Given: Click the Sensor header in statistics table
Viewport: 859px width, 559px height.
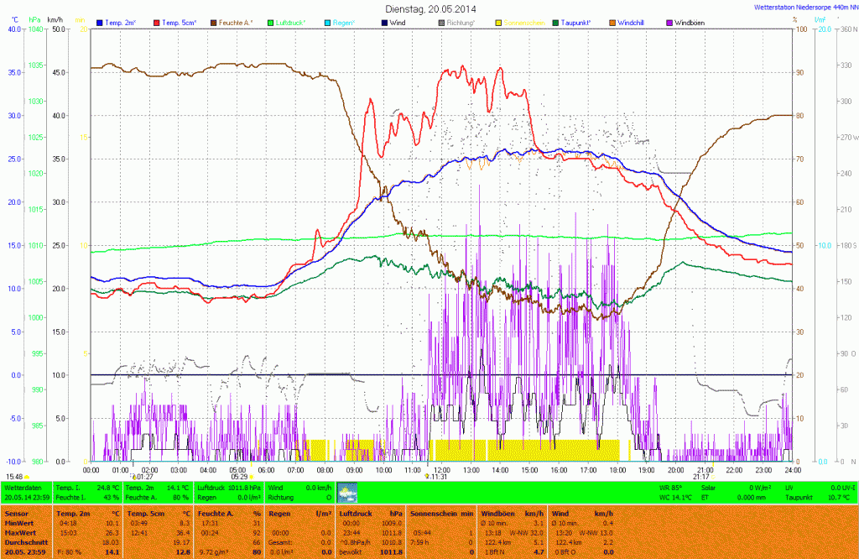Looking at the screenshot, I should (15, 512).
